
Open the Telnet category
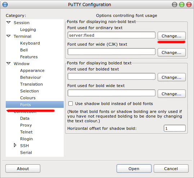coord(26,132)
